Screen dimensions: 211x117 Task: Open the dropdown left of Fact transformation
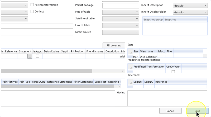point(14,5)
